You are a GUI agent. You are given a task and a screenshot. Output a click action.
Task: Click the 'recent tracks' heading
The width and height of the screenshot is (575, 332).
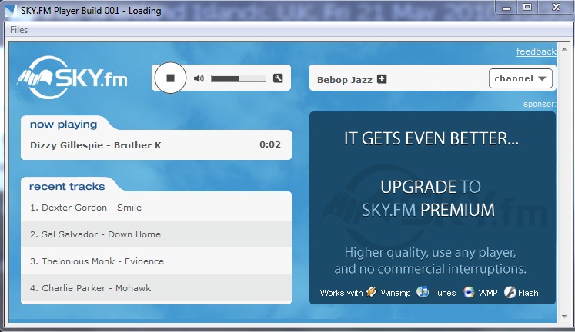click(x=67, y=186)
